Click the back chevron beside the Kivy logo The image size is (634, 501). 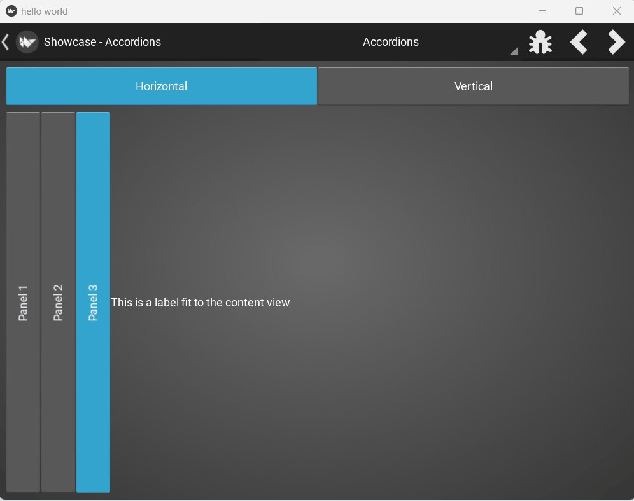5,42
